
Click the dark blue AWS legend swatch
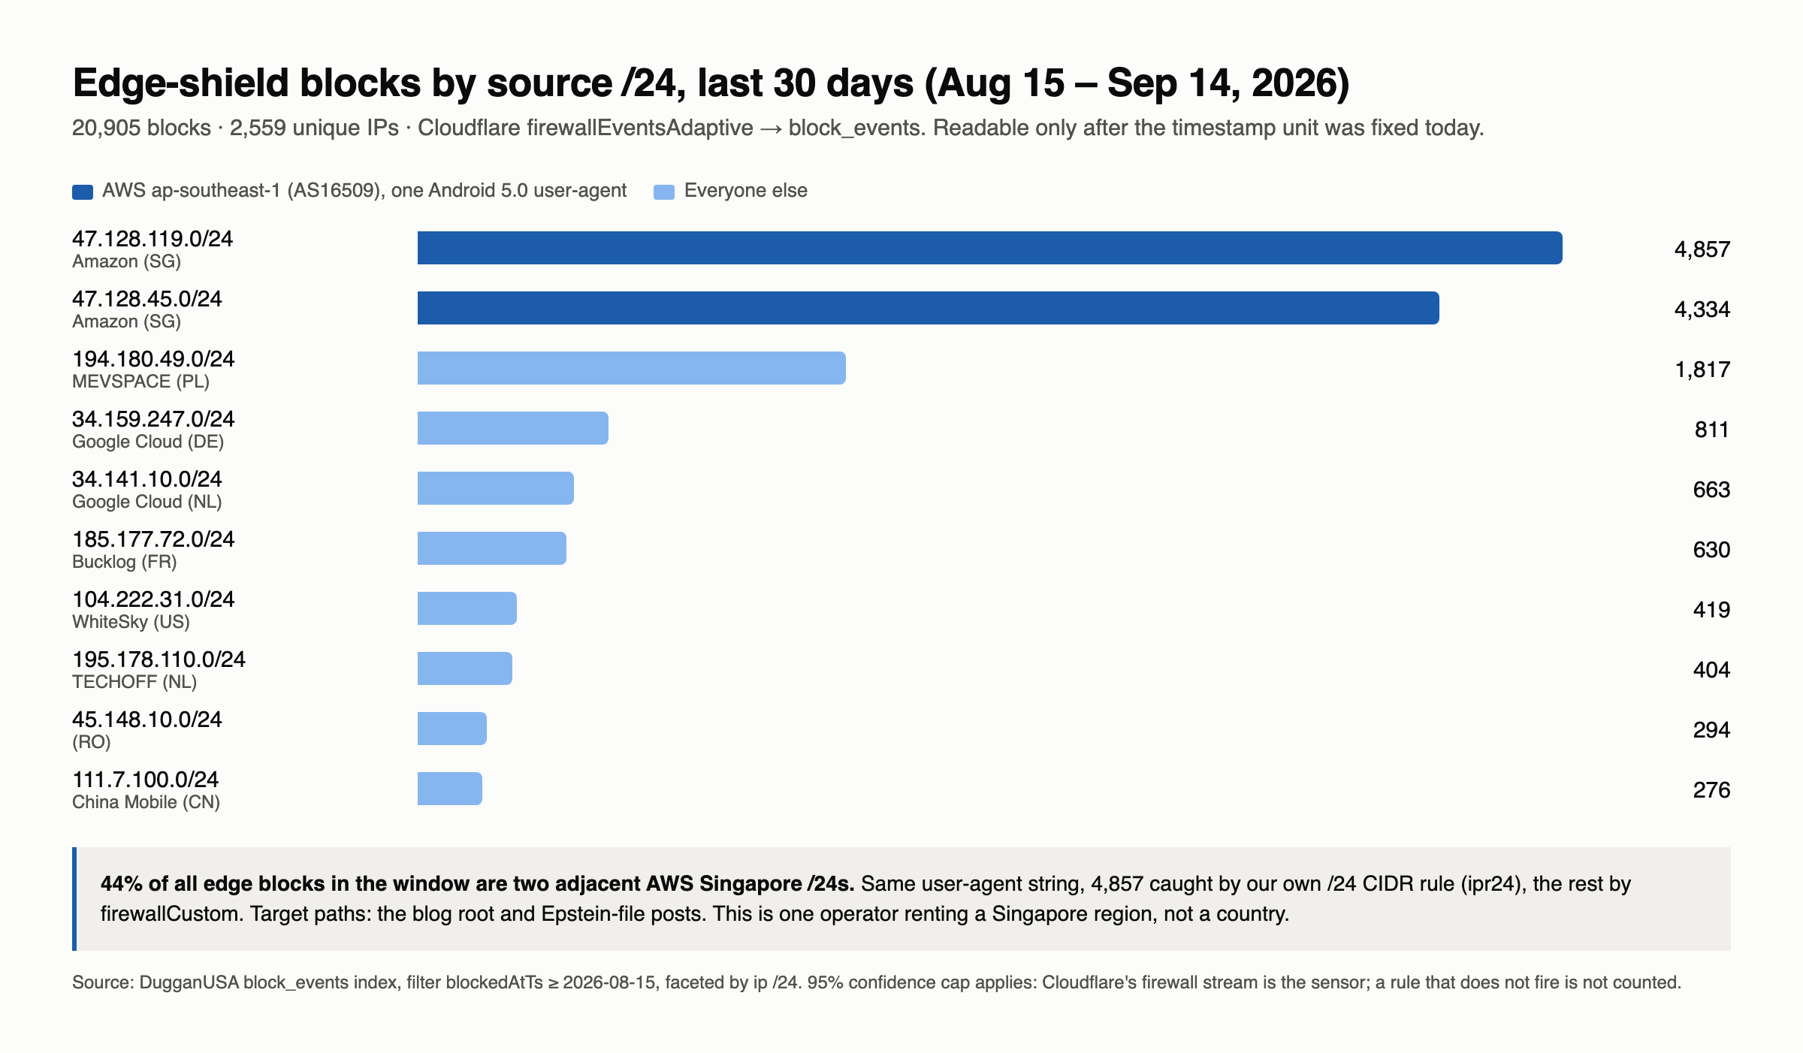[x=83, y=192]
